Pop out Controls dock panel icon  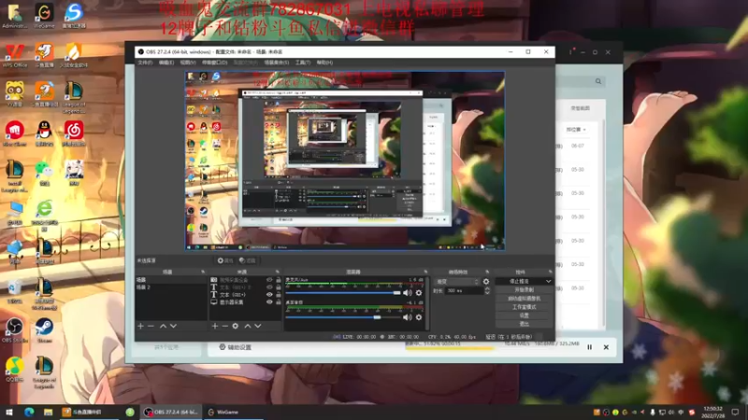coord(550,272)
